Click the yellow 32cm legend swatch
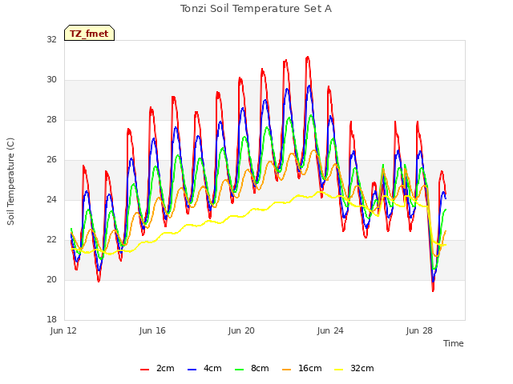513x384 pixels. (x=339, y=370)
